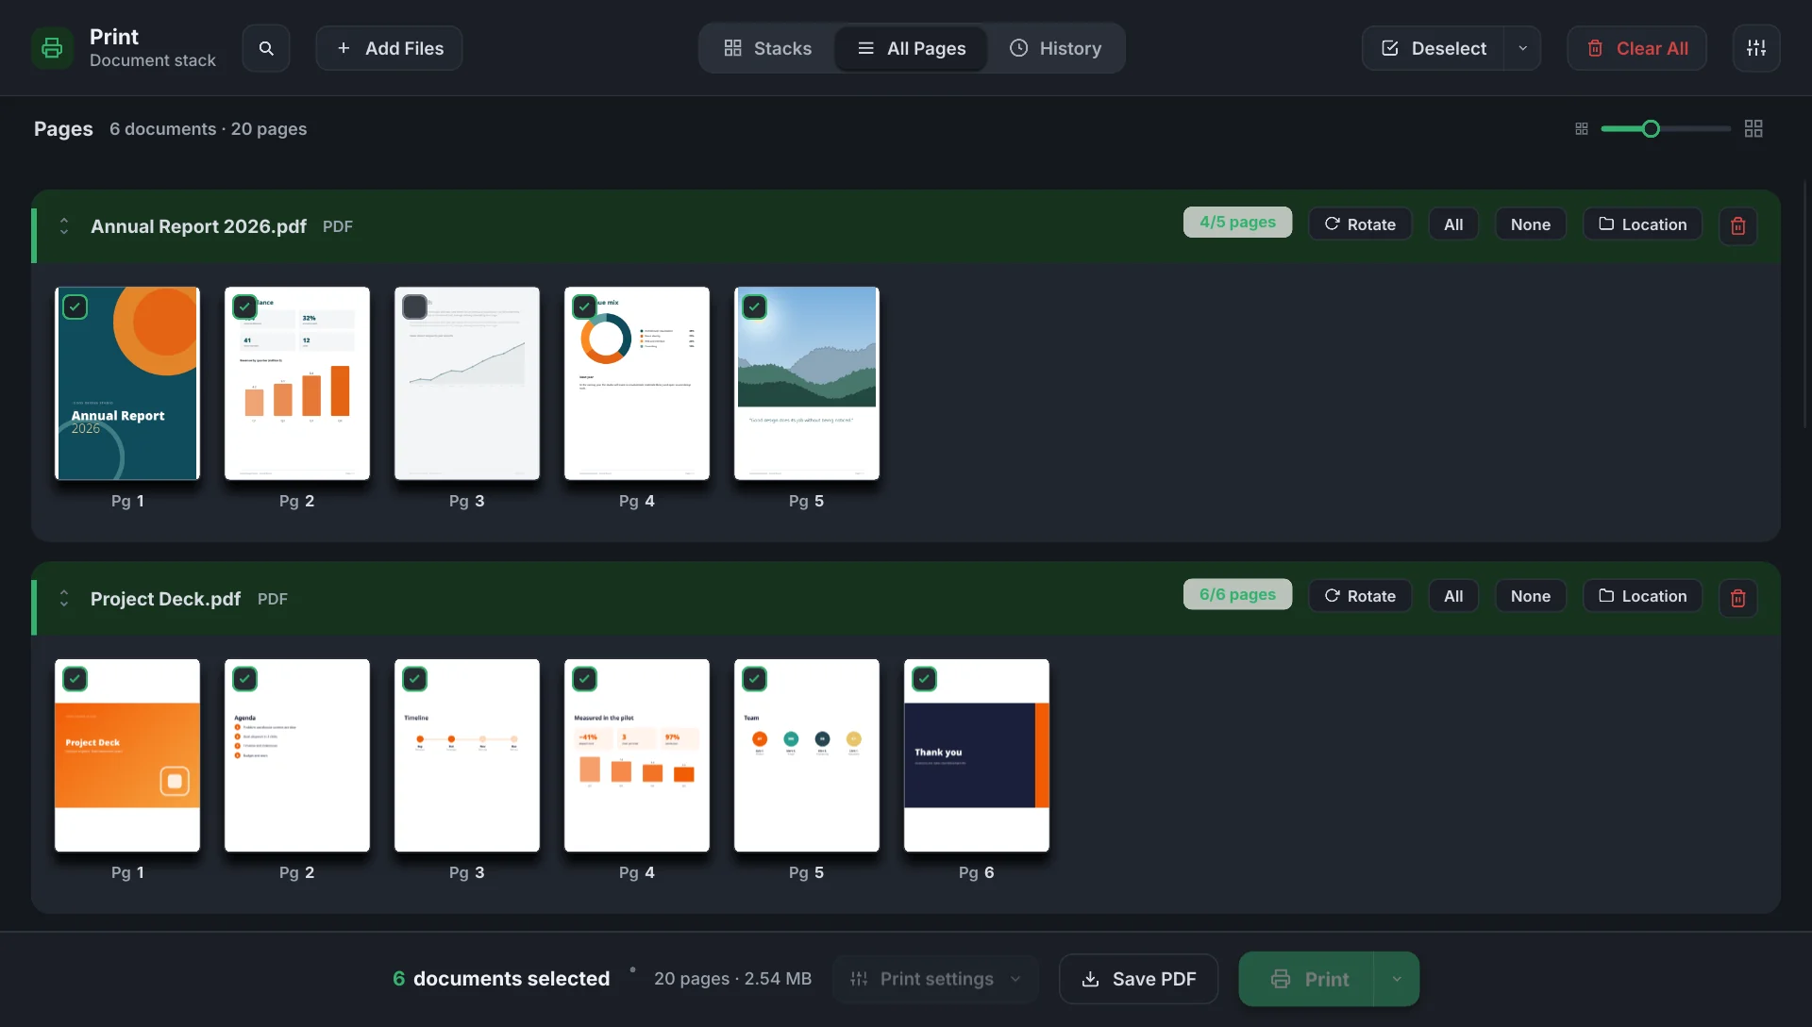
Task: Reorder Annual Report using the sort handle
Action: coord(64,226)
